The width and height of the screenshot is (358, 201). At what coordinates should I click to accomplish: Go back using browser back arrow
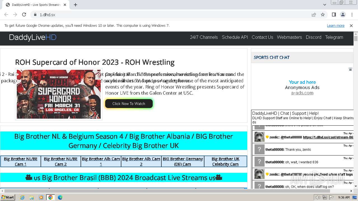tap(6, 15)
